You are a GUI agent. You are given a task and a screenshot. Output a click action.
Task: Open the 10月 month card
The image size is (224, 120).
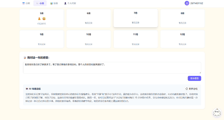pos(89,39)
